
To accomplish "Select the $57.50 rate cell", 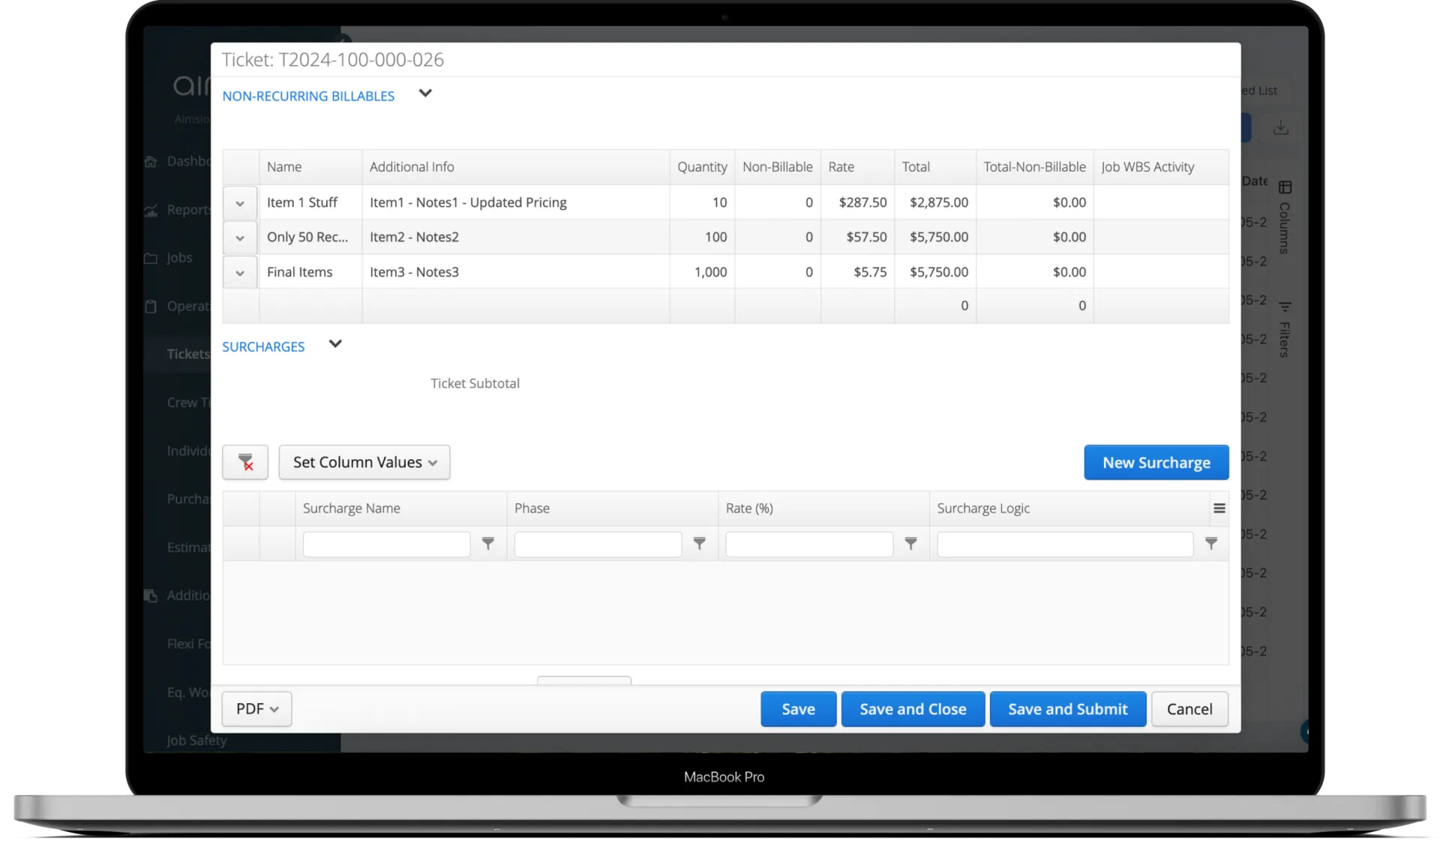I will click(857, 237).
